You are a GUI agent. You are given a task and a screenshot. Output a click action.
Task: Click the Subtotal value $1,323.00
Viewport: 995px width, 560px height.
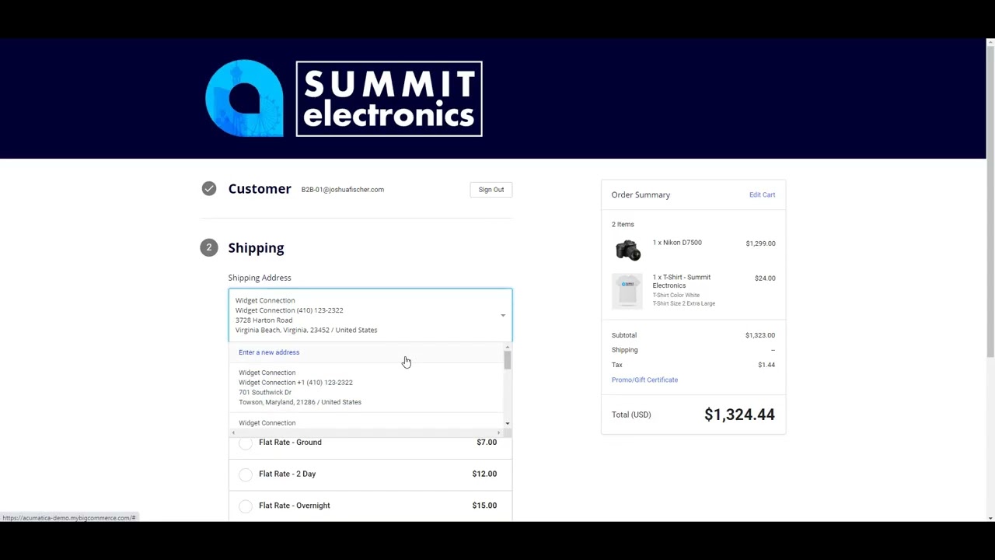pos(759,335)
